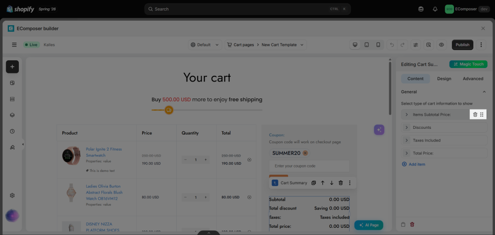Expand the Total Price item
Viewport: 495px width, 235px height.
pos(407,153)
